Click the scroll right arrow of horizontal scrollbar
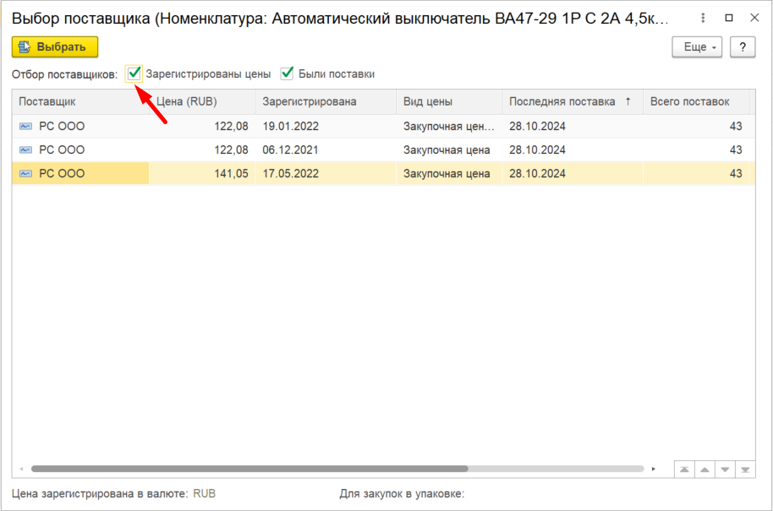Viewport: 773px width, 511px height. [x=653, y=469]
